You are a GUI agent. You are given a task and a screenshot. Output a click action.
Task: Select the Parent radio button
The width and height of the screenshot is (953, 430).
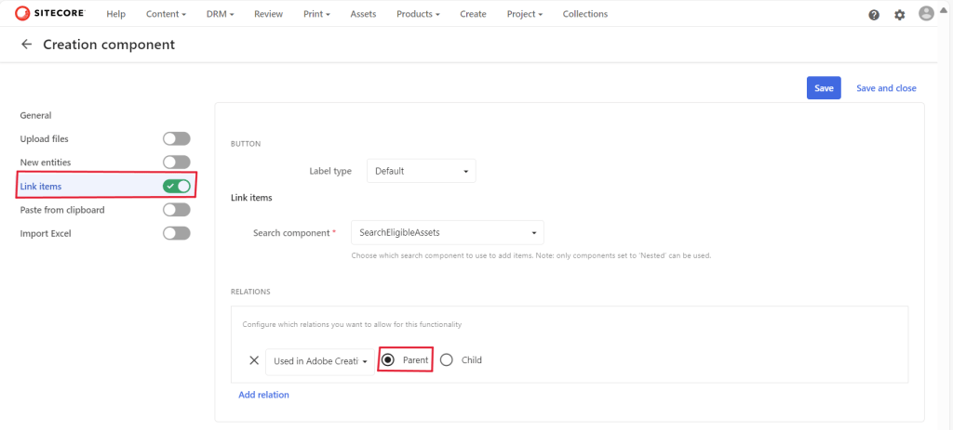(388, 360)
